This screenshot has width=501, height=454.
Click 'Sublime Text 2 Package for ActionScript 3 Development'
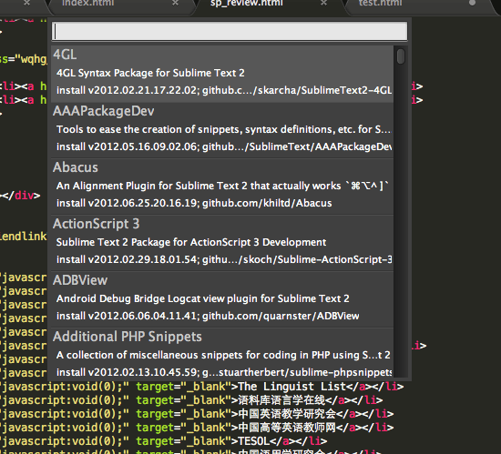click(191, 242)
